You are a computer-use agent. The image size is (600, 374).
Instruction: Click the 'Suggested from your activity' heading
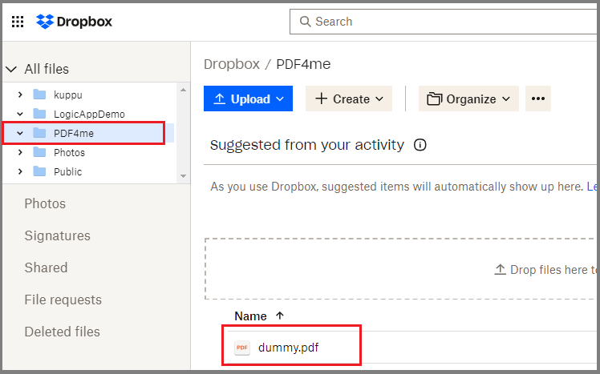point(307,145)
